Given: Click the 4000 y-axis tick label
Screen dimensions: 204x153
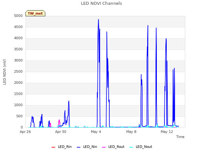Looking at the screenshot, I should pos(18,38).
